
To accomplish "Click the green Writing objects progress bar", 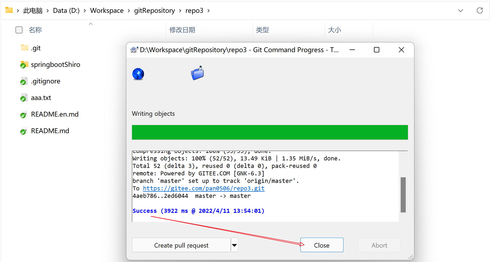I will tap(270, 132).
